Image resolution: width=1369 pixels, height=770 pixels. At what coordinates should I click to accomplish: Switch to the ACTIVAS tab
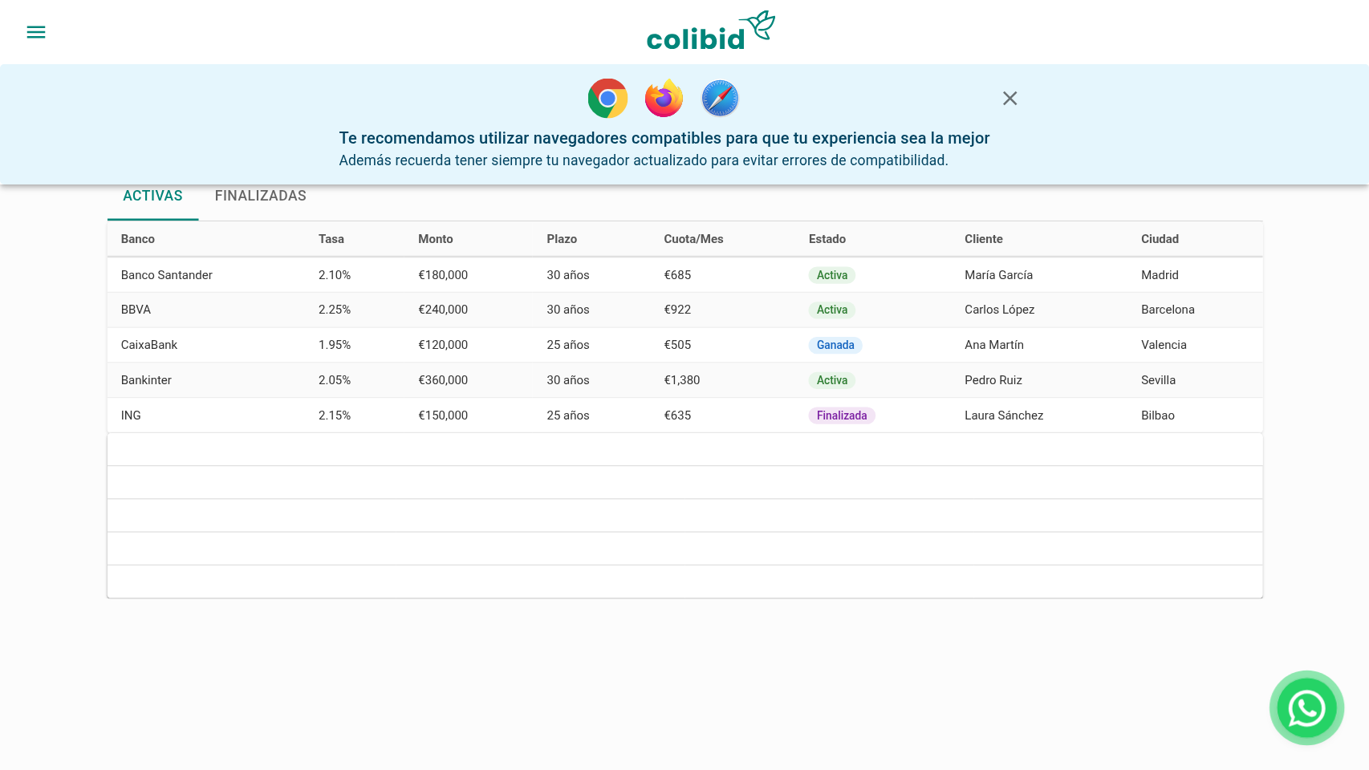[x=152, y=196]
